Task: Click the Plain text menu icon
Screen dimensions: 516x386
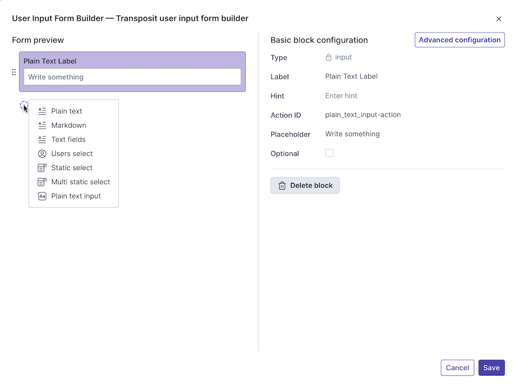Action: tap(42, 111)
